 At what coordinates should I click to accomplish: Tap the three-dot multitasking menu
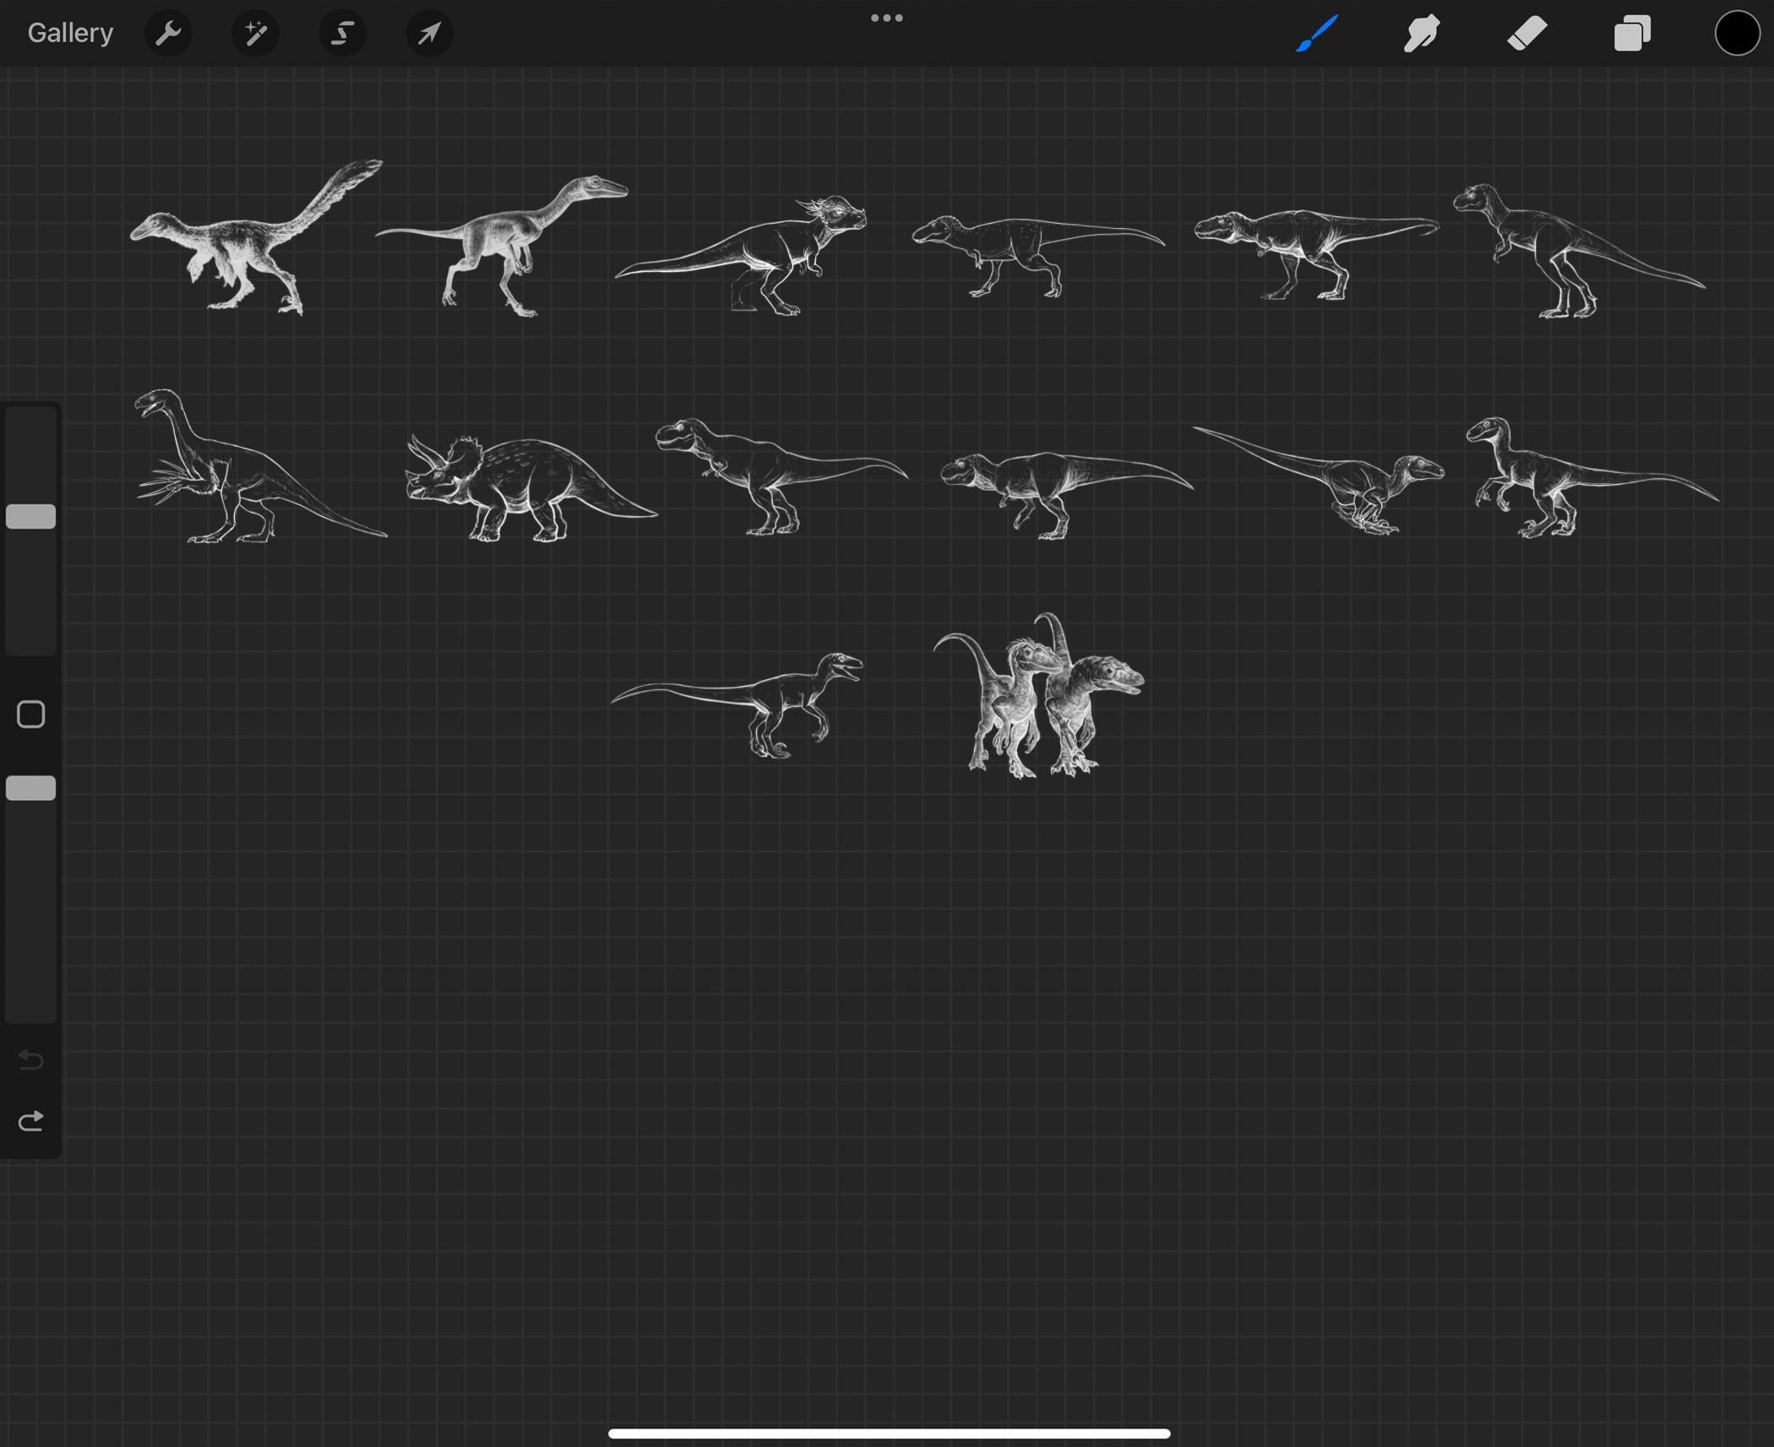click(887, 18)
